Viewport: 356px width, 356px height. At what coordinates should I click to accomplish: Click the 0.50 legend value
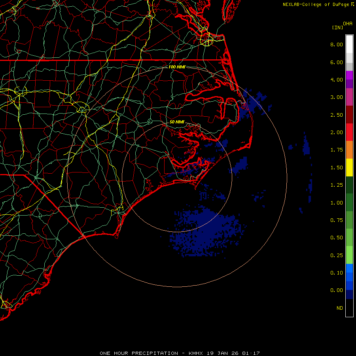coord(337,238)
